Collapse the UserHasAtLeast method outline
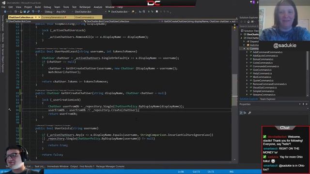This screenshot has height=174, width=310. pos(21,52)
